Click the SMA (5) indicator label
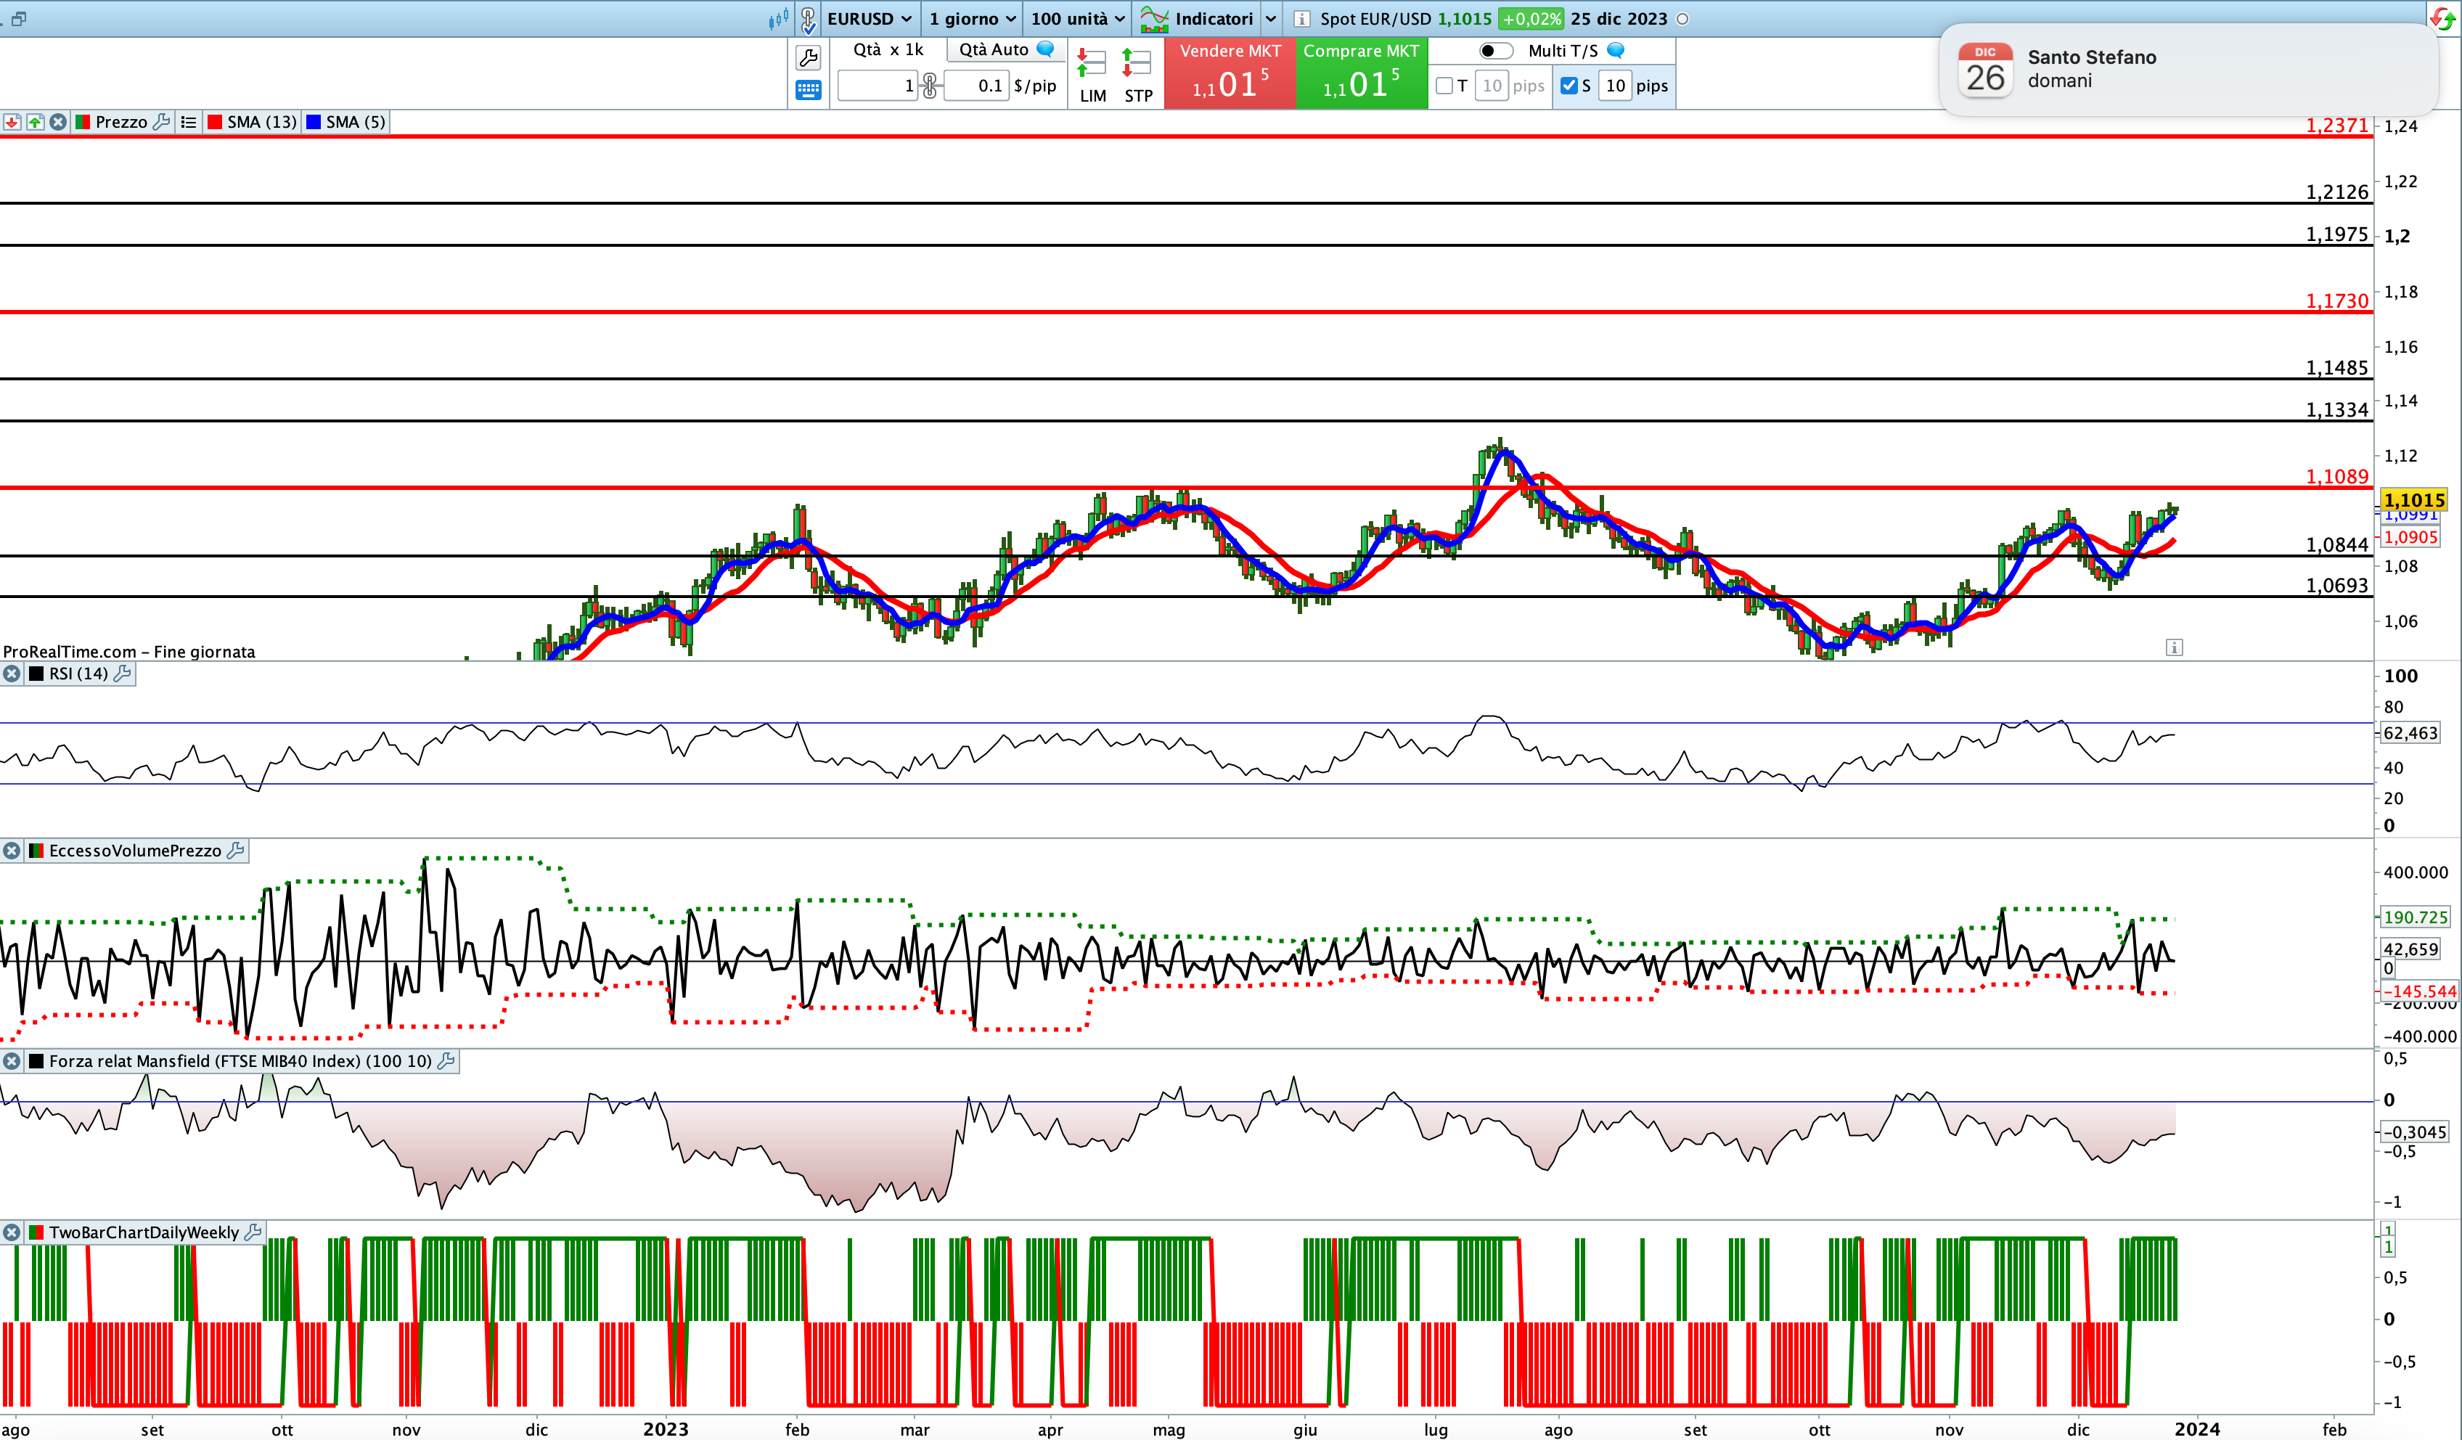This screenshot has width=2462, height=1440. tap(356, 122)
